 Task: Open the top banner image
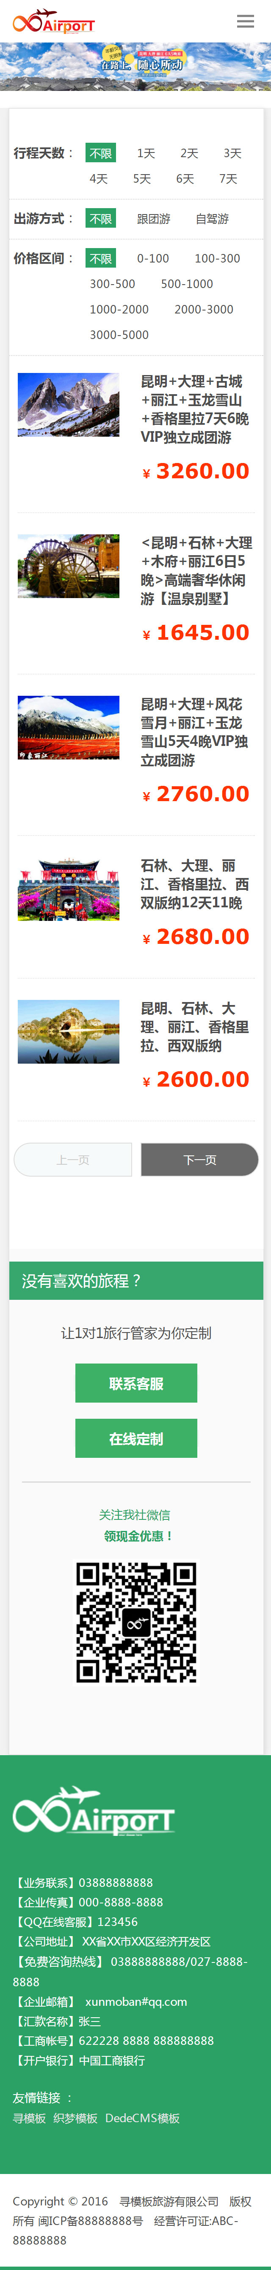coord(135,66)
